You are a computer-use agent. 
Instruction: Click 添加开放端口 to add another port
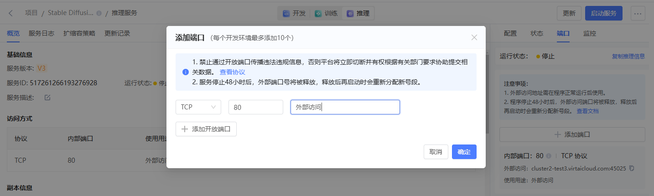click(206, 129)
